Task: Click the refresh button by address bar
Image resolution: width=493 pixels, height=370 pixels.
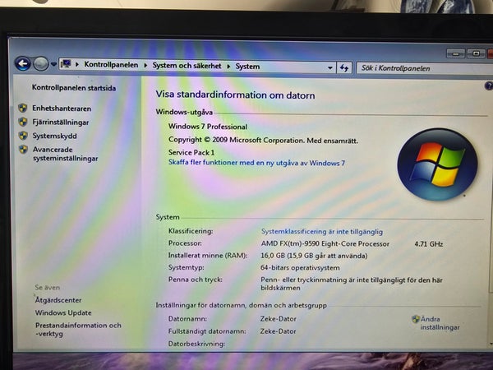Action: (x=344, y=67)
